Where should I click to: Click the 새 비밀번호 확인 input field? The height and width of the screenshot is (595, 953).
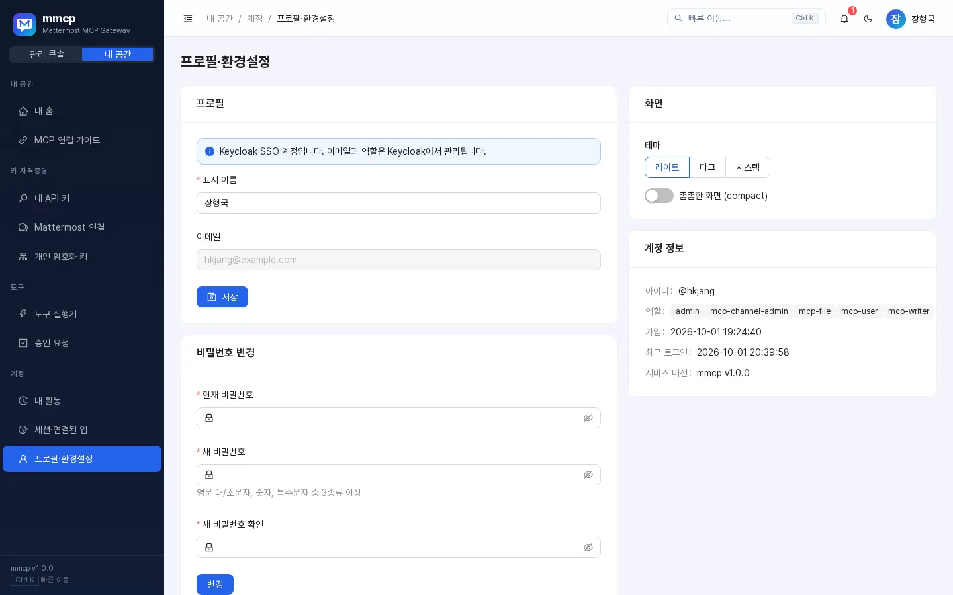(x=398, y=547)
